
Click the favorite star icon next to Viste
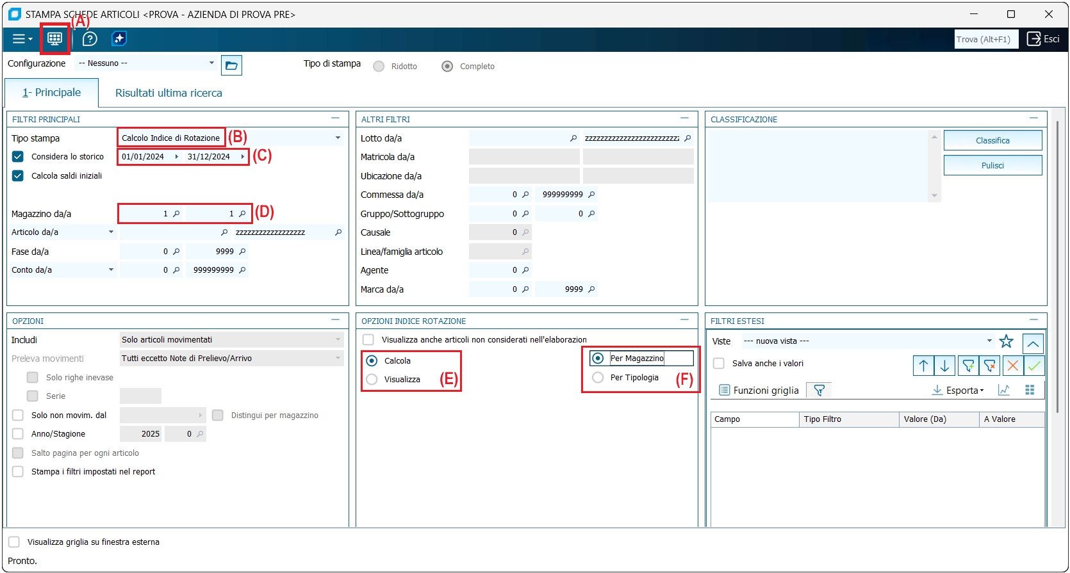pos(1006,342)
